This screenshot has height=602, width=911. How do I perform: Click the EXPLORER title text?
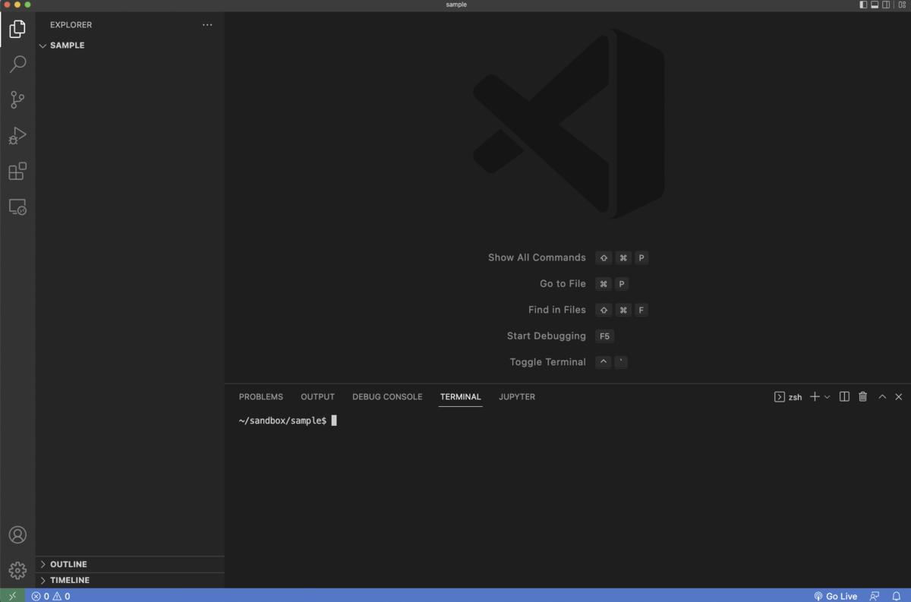71,25
